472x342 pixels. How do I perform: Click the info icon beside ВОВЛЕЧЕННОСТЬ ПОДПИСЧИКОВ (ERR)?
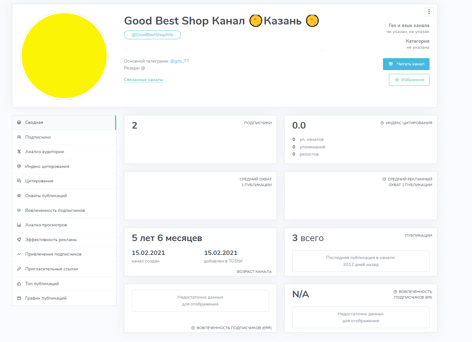tap(193, 328)
